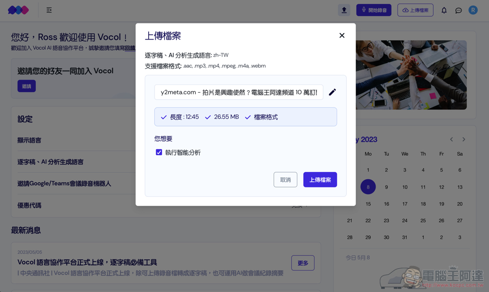Click 上傳檔案 button in header
The width and height of the screenshot is (489, 292).
pos(415,10)
